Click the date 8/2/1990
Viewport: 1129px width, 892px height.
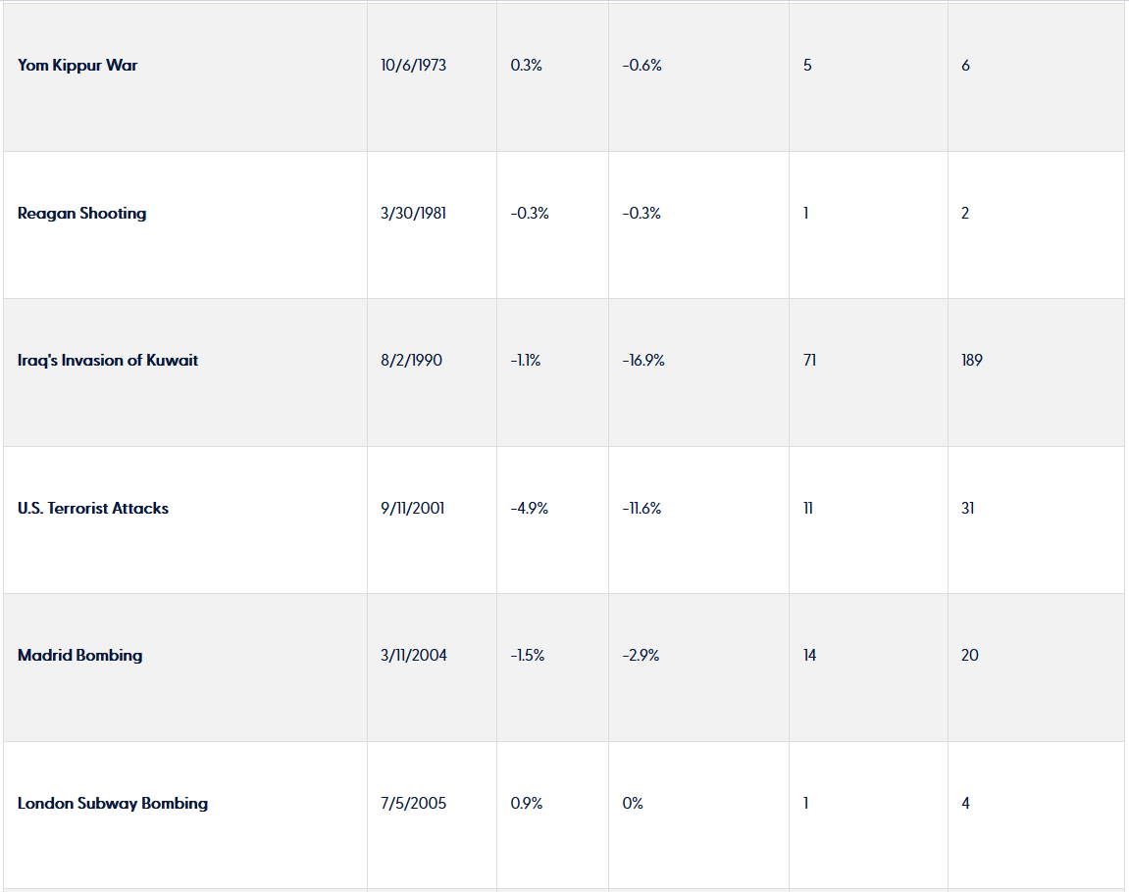[411, 361]
